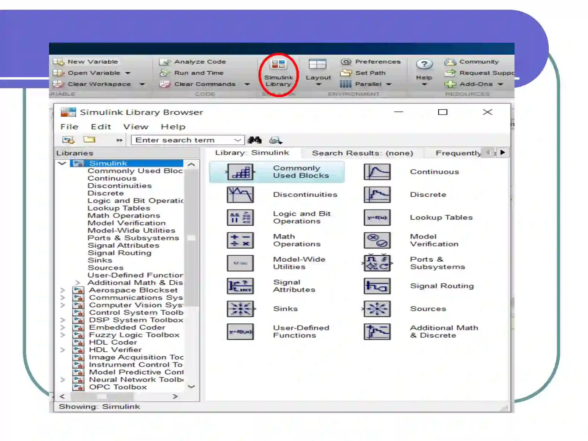Open the Signal Routing library icon

point(377,286)
